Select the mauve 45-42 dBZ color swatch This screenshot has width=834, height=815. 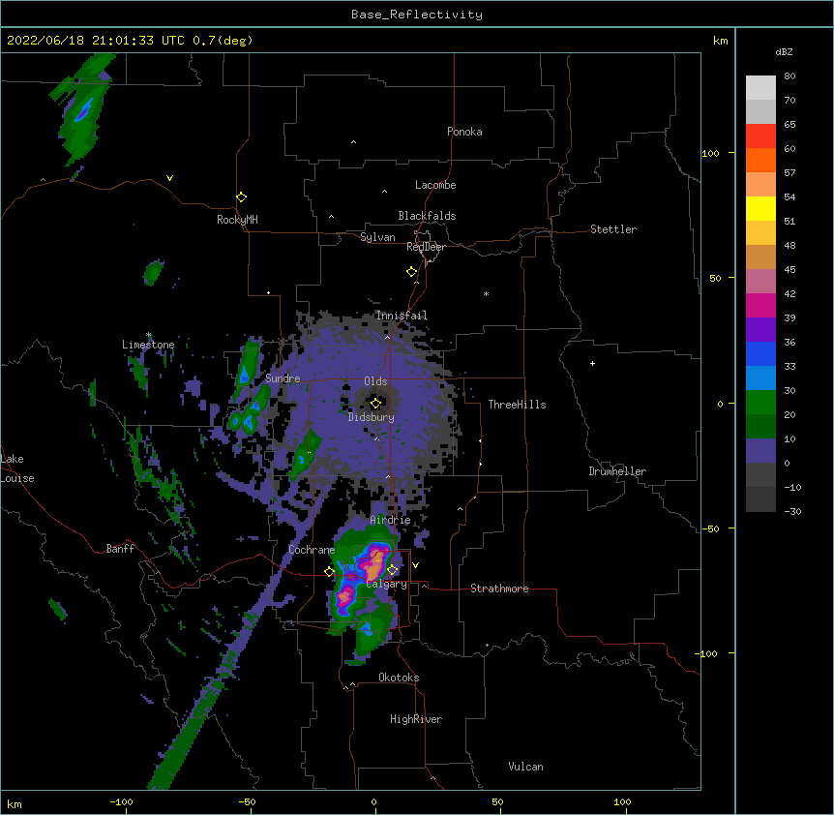coord(760,282)
